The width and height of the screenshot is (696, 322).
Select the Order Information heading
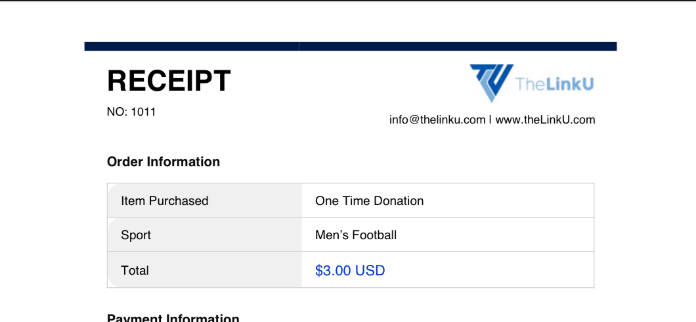click(x=163, y=162)
